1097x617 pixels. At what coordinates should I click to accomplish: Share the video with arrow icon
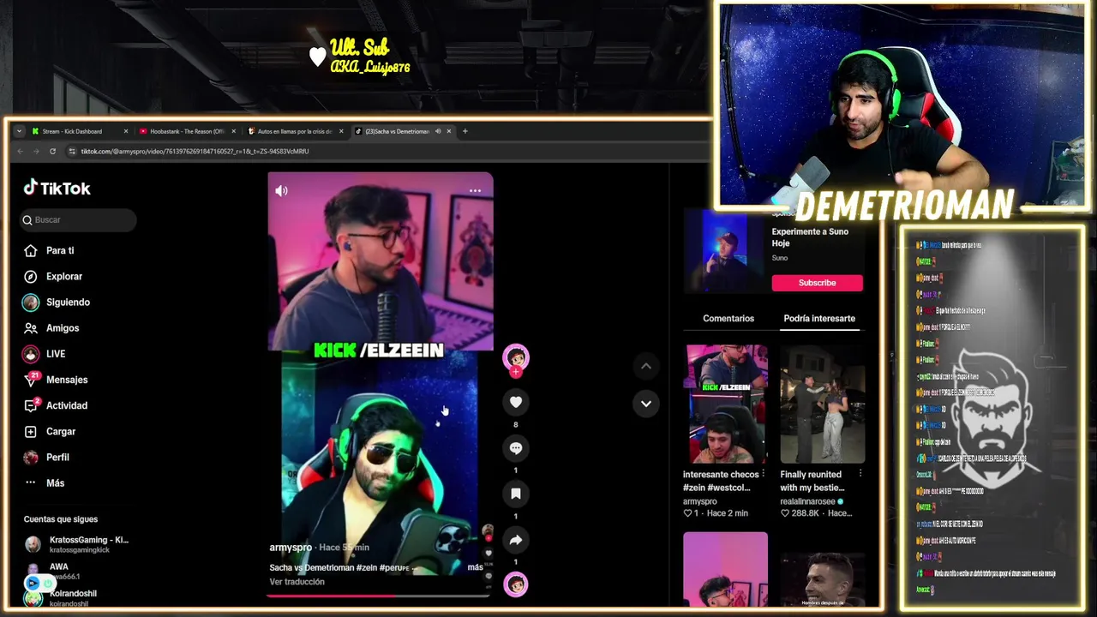tap(516, 540)
